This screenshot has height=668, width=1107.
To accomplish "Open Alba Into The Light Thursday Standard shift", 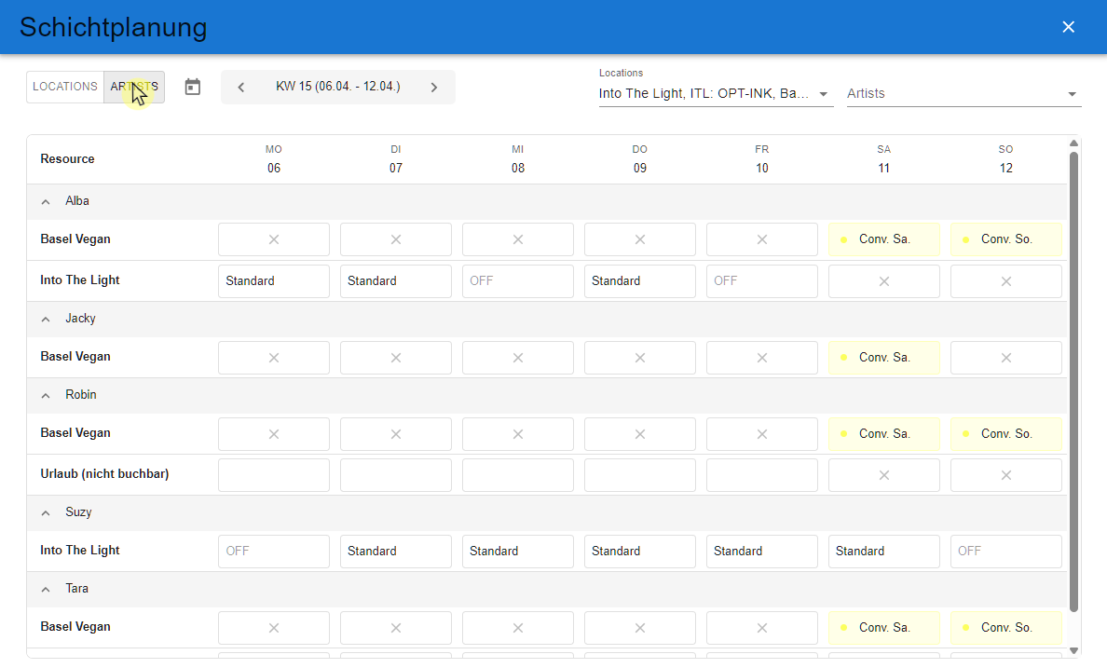I will coord(639,281).
